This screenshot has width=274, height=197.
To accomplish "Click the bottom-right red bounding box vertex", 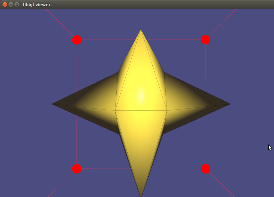I will tap(206, 169).
